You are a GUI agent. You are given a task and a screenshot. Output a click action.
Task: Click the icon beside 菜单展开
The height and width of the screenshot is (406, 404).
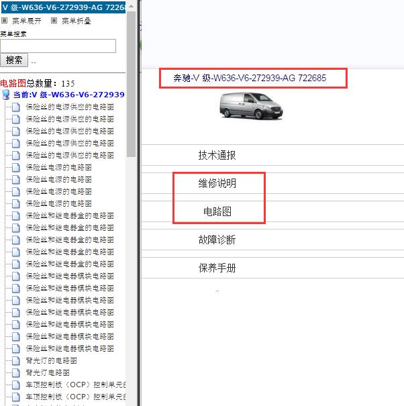point(5,20)
